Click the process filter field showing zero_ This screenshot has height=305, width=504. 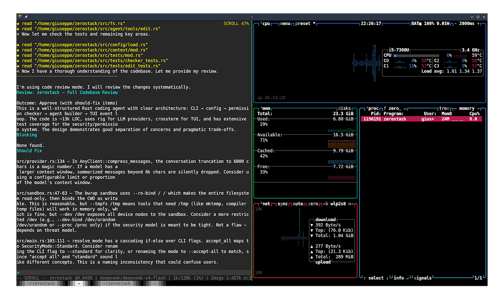pyautogui.click(x=393, y=109)
